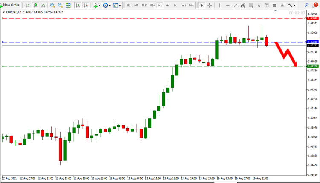Draw a rectangle shape
Image resolution: width=320 pixels, height=183 pixels.
coord(274,6)
